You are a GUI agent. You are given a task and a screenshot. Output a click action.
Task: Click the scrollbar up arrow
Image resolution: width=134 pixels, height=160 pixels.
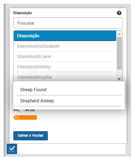[119, 34]
